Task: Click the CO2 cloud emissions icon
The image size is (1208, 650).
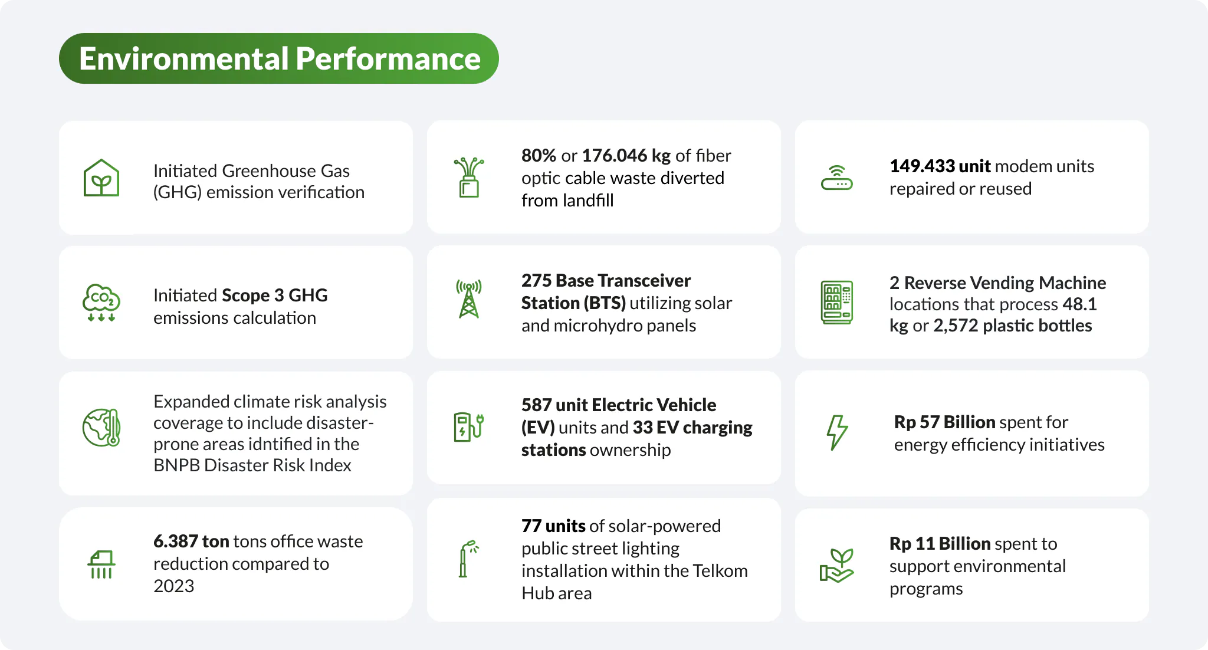Action: click(101, 303)
